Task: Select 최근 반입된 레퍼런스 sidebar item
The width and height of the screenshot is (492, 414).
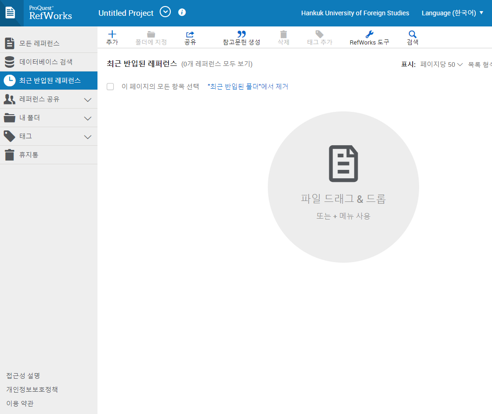Action: coord(49,80)
